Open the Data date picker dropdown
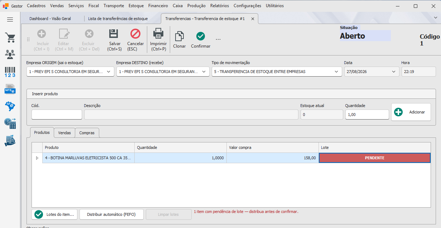441x228 pixels. coord(394,72)
